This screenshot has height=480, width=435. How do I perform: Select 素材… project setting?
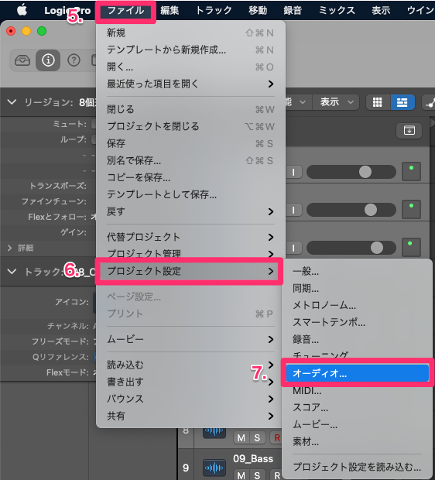pos(357,442)
